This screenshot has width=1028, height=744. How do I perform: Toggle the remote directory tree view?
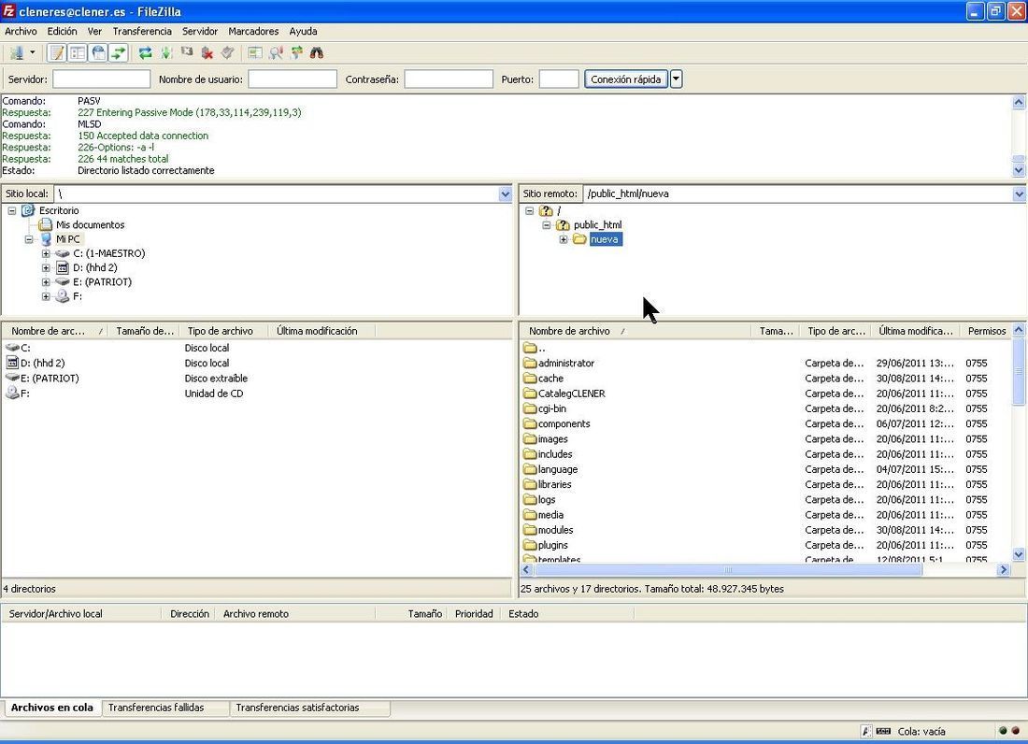pyautogui.click(x=98, y=53)
